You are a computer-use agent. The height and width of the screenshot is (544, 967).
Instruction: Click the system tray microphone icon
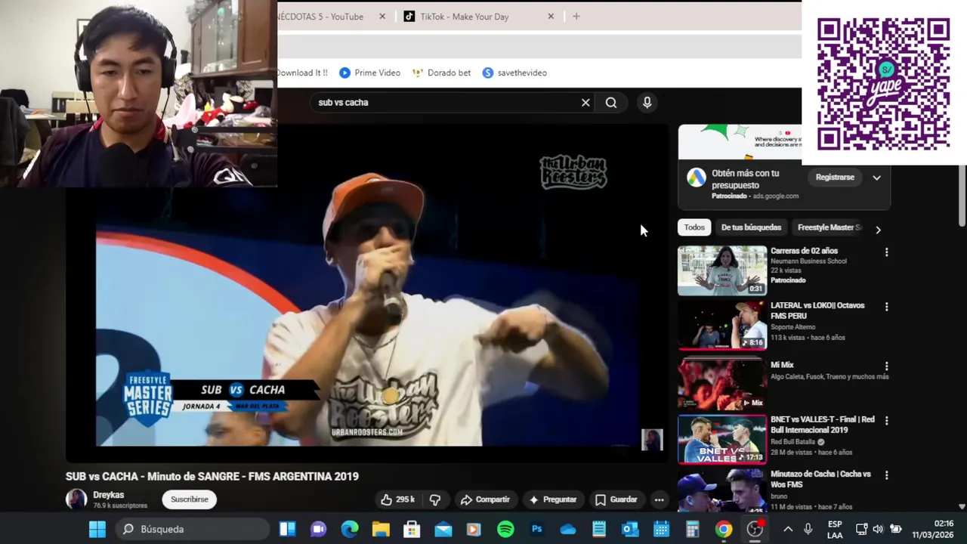(x=808, y=530)
